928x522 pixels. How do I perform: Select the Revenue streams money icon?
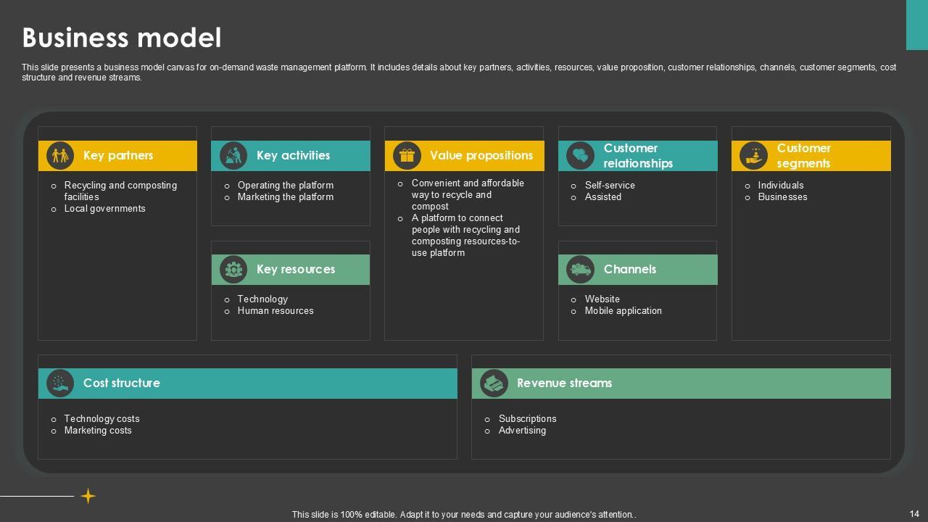[494, 384]
